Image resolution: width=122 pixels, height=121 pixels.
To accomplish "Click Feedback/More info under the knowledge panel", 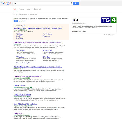I will 109,35.
